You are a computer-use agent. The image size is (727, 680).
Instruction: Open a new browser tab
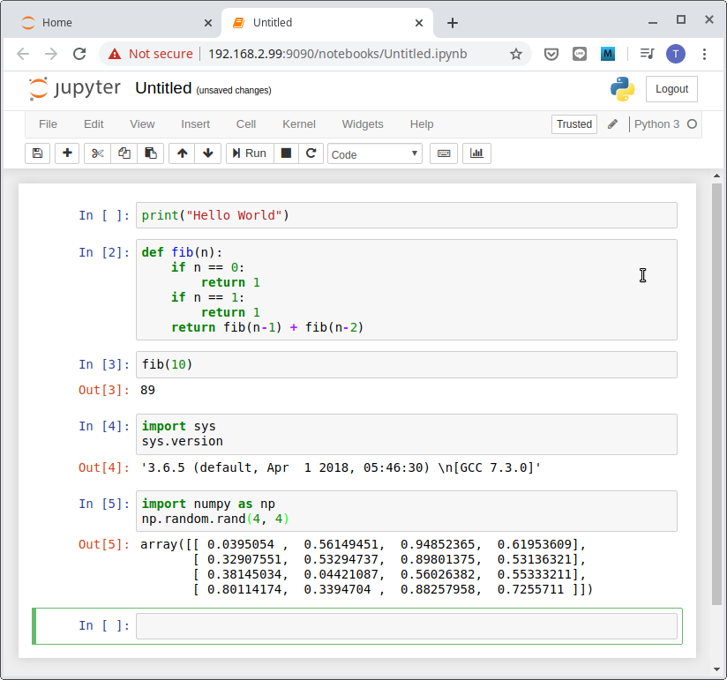click(453, 23)
